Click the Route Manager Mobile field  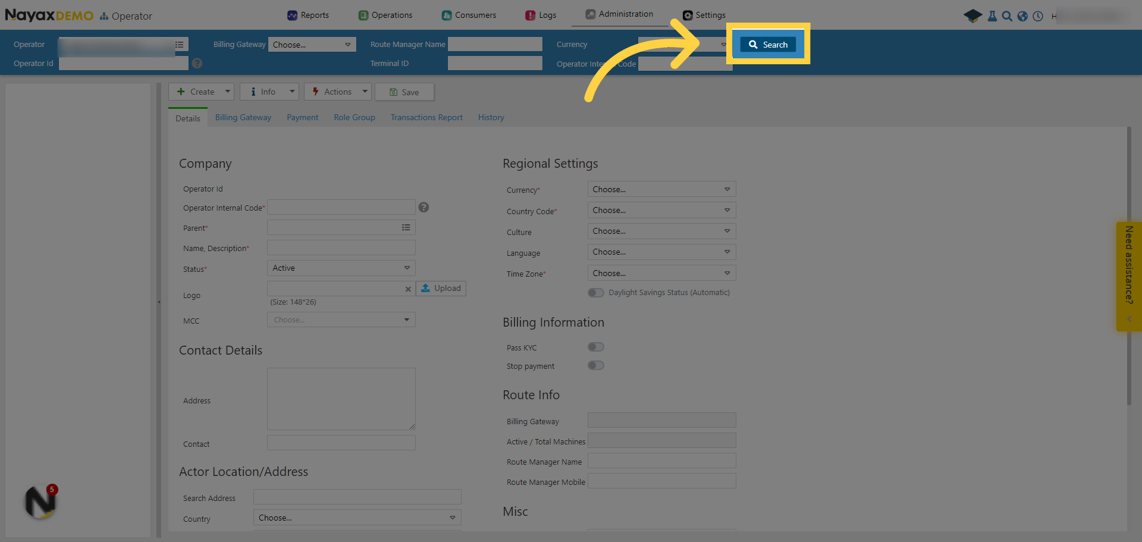point(662,481)
